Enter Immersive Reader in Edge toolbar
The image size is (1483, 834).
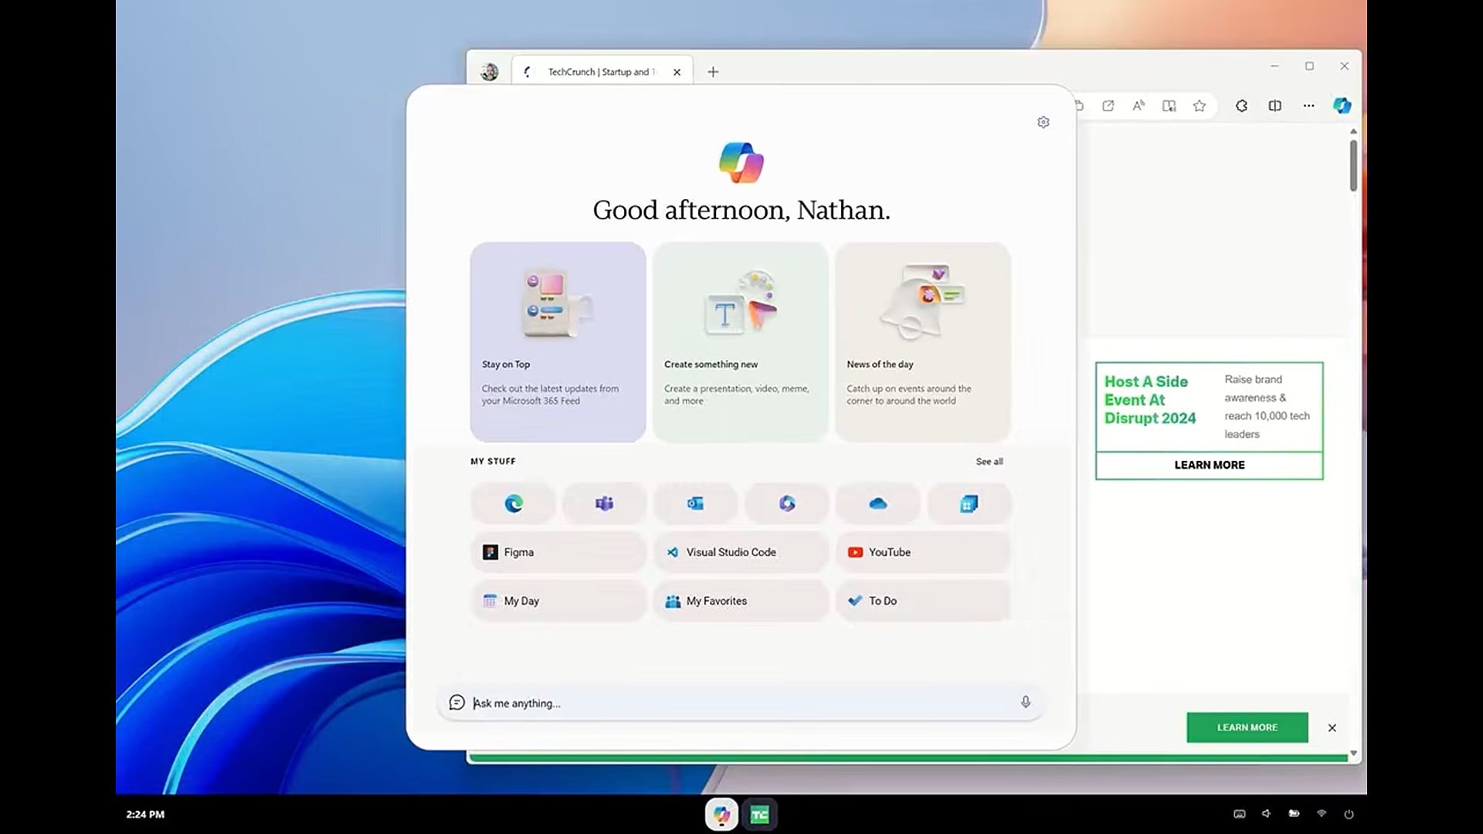tap(1169, 106)
